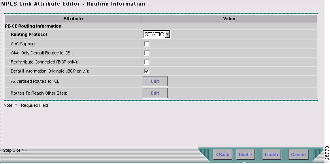Click the MPLS Link Attribute Editor title
Image resolution: width=330 pixels, height=164 pixels.
73,4
